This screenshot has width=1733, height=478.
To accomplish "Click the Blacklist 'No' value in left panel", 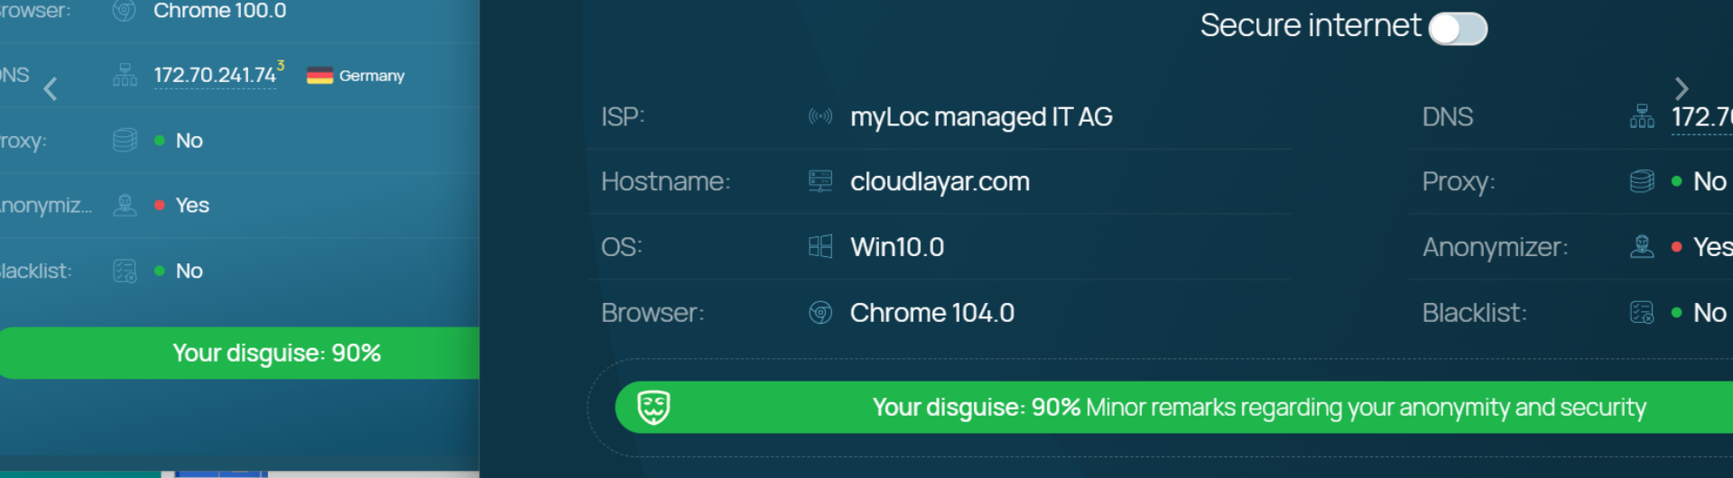I will pyautogui.click(x=190, y=271).
